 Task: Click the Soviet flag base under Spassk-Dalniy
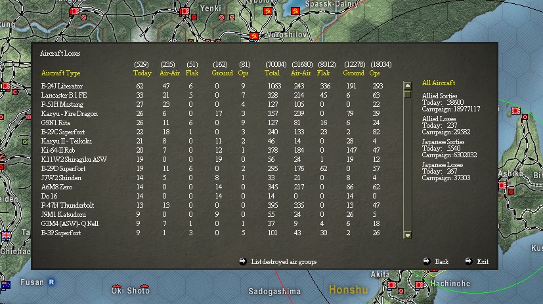point(295,11)
